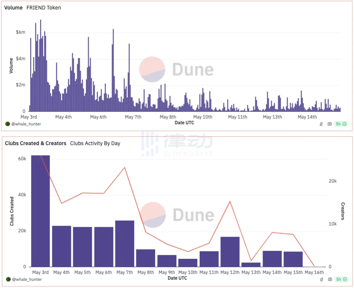The width and height of the screenshot is (354, 288).
Task: Click the 5h freshness badge on Volume chart
Action: pyautogui.click(x=341, y=124)
